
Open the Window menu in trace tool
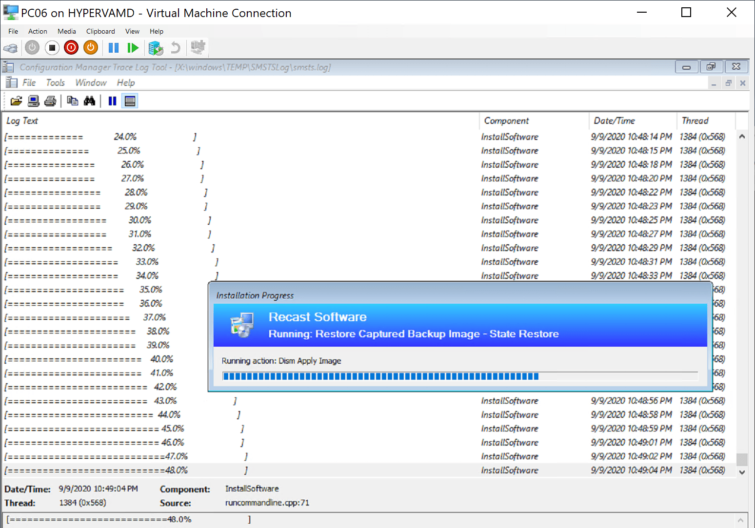coord(91,82)
